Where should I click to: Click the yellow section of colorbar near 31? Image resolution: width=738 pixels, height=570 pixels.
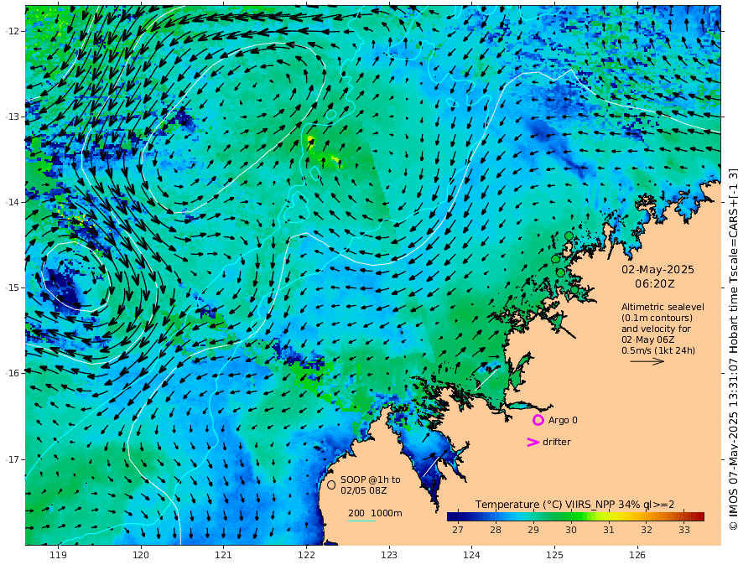click(x=610, y=516)
